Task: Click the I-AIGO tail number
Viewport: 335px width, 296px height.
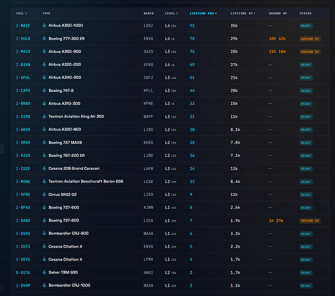Action: click(23, 156)
